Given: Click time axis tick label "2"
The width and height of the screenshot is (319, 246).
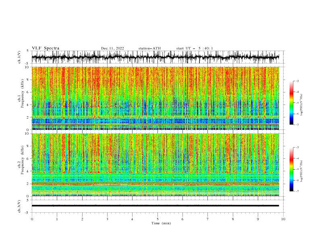Looking at the screenshot, I should (82, 219).
